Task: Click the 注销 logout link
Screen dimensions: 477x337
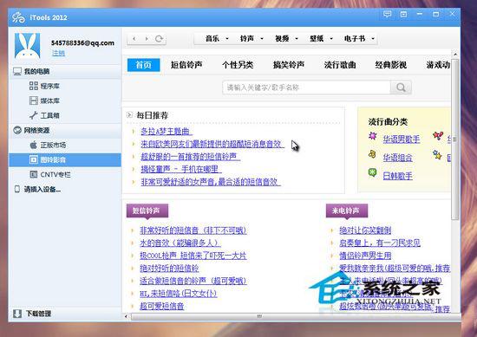Action: tap(58, 53)
